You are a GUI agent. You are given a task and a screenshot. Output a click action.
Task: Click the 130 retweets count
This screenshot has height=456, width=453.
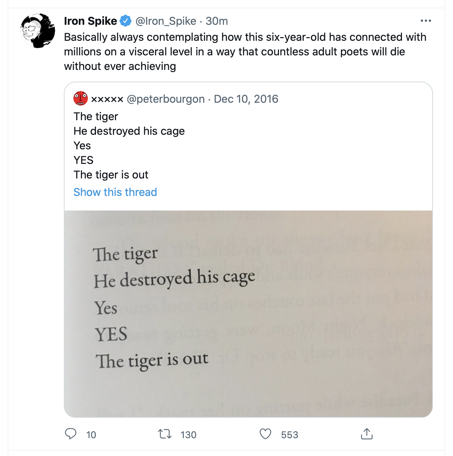[x=188, y=435]
